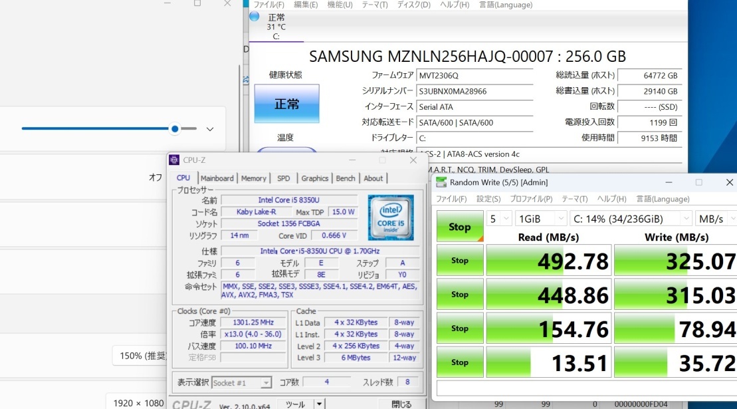
Task: Click the Intel Core i5 logo in CPU-Z
Action: click(391, 217)
